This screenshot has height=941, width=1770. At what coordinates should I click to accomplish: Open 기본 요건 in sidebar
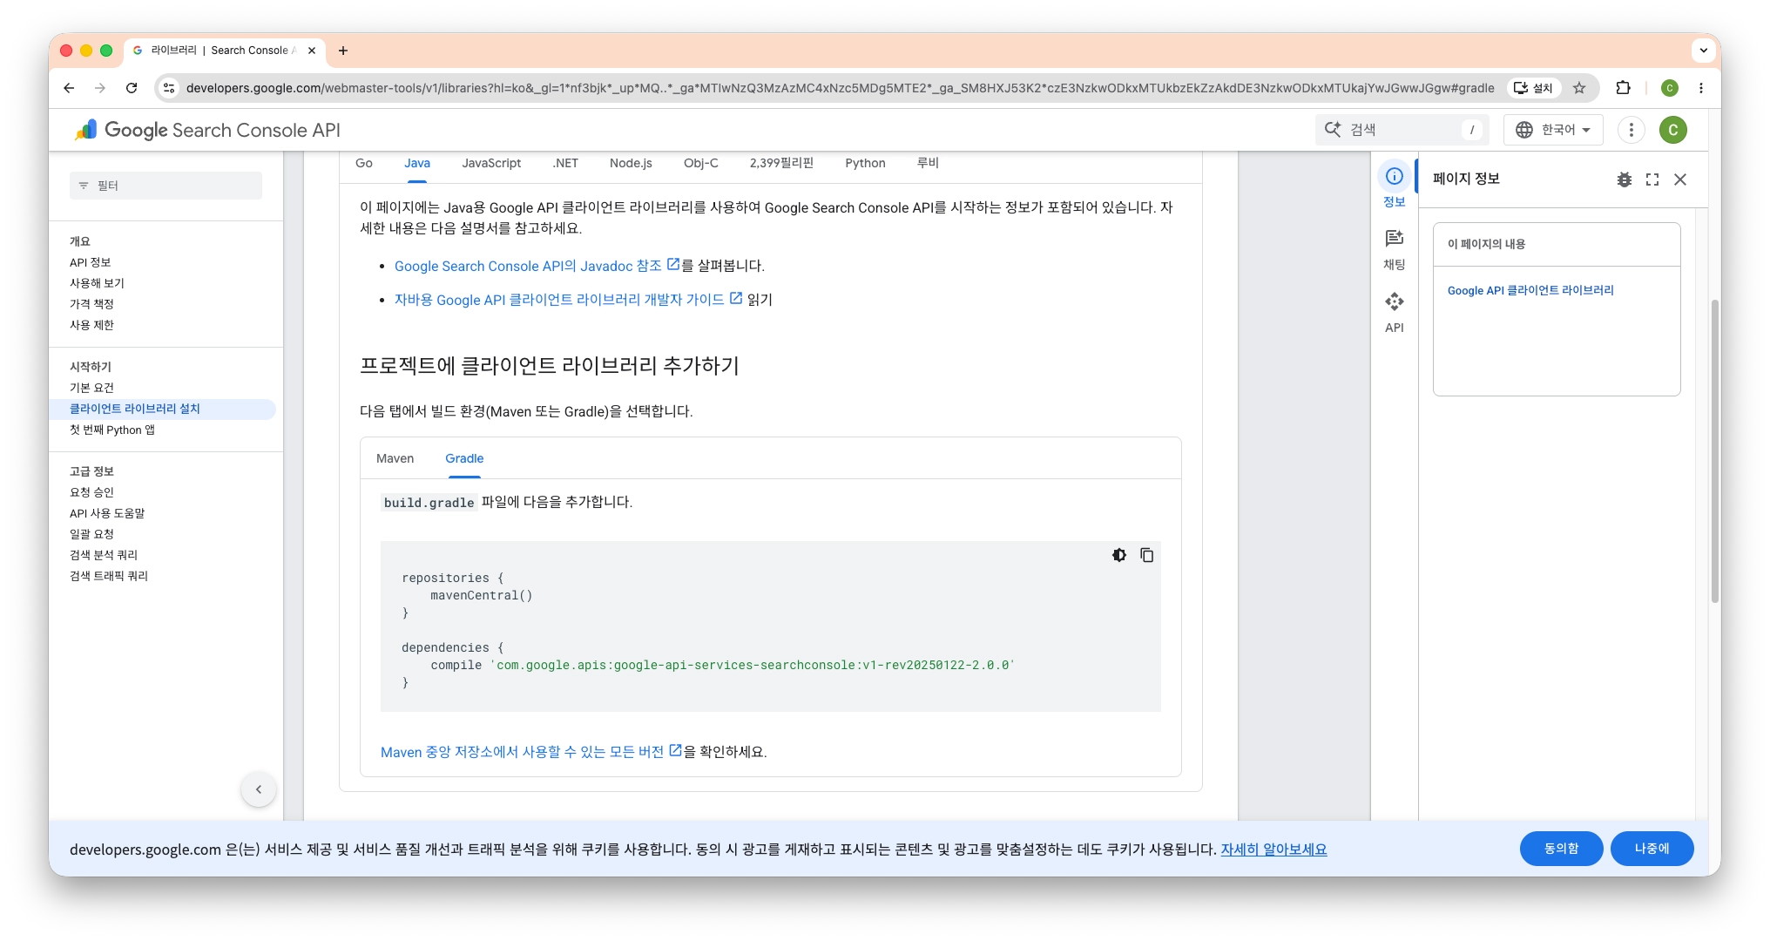click(x=91, y=388)
